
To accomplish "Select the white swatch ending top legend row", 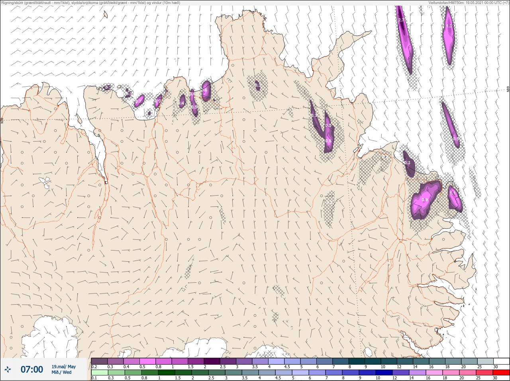I will coord(501,361).
